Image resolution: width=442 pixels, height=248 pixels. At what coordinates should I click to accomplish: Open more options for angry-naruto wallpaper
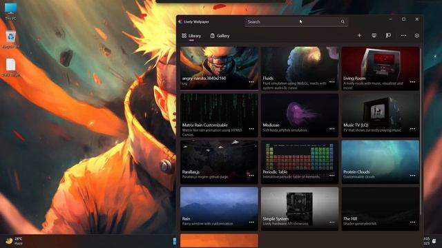tap(251, 82)
